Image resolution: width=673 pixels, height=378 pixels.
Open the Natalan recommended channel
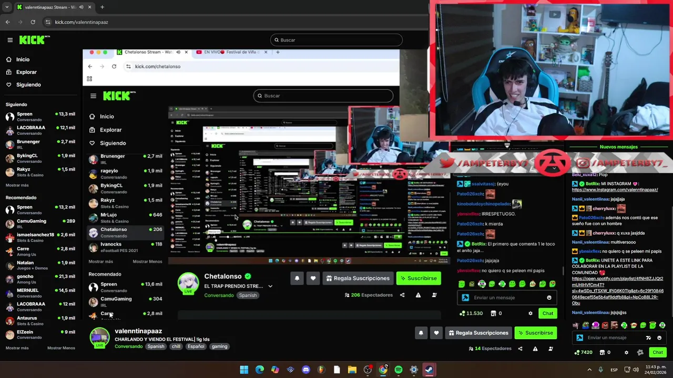click(x=40, y=265)
